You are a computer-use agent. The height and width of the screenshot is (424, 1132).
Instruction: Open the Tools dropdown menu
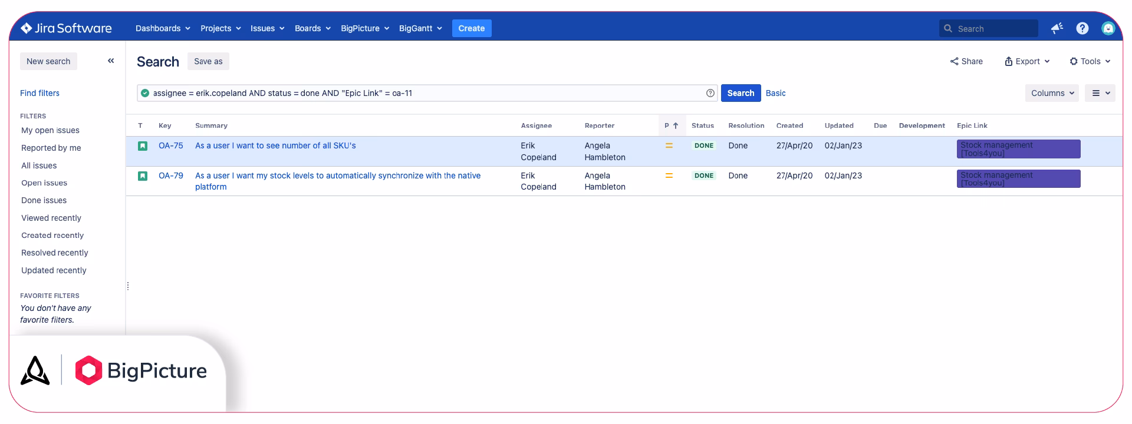(x=1090, y=61)
